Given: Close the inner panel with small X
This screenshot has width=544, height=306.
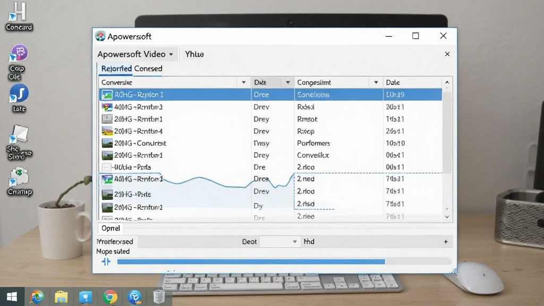Looking at the screenshot, I should coord(447,54).
